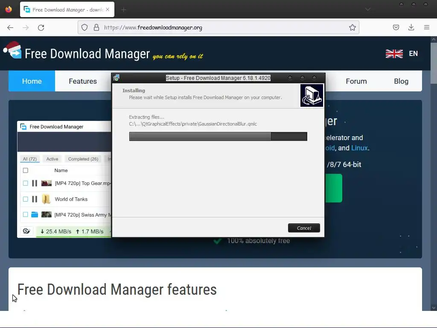Close the Free Download Manager browser tab
Viewport: 437px width, 328px height.
pos(108,9)
